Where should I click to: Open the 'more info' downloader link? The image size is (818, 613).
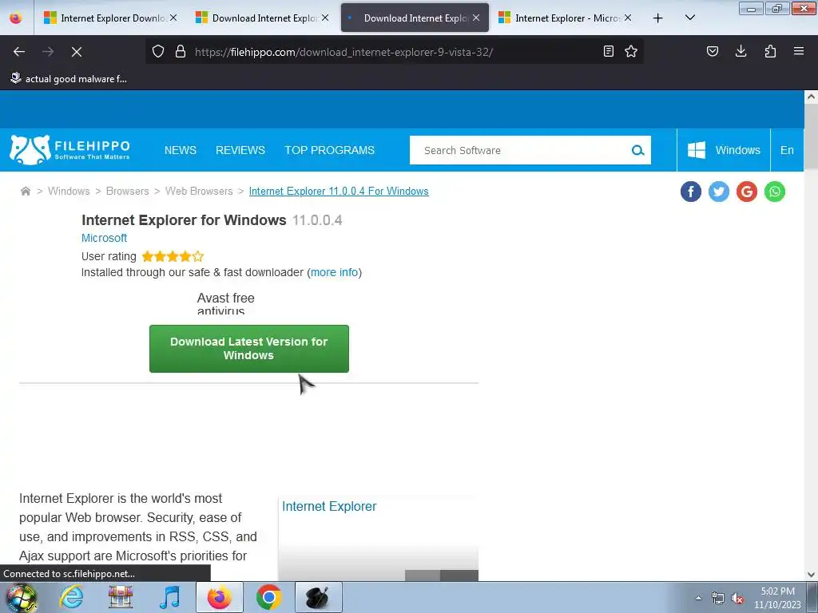click(x=334, y=272)
